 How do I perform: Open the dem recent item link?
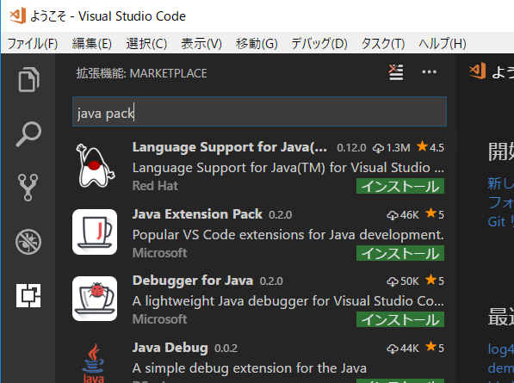(x=500, y=368)
